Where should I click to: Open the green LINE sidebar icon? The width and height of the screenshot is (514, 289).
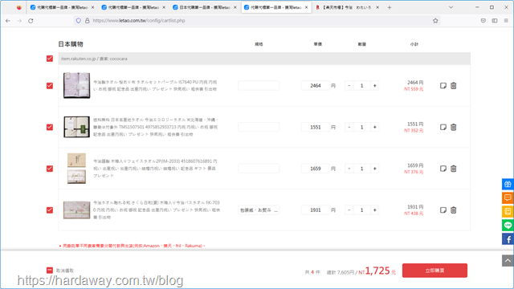[x=508, y=226]
